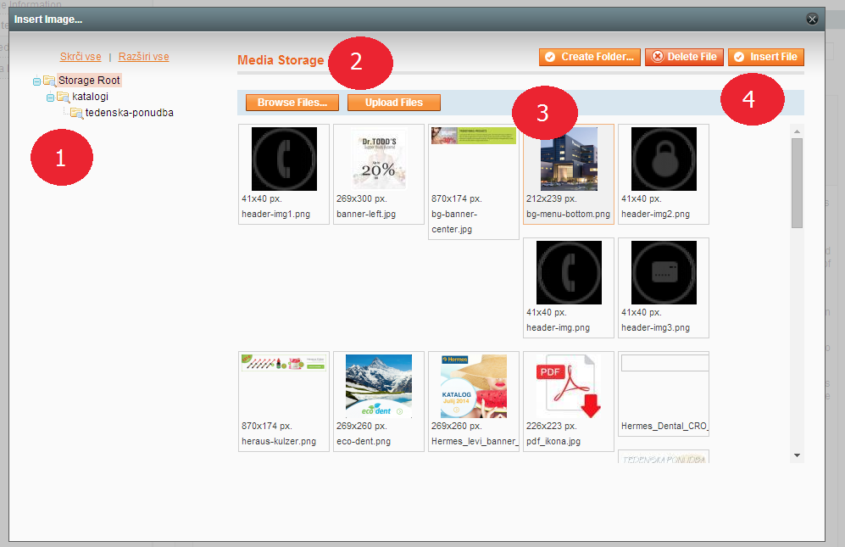The width and height of the screenshot is (845, 547).
Task: Select the header-img3.png card icon image
Action: (664, 272)
